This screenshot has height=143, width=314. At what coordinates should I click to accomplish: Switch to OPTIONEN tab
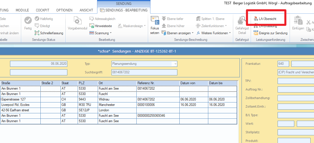pos(64,10)
